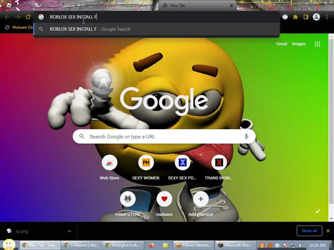Toggle the browser side panel icon
This screenshot has width=334, height=250.
306,17
